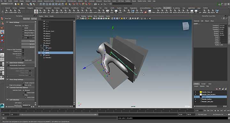Screen dimensions: 230x123
Task: Open the menu set dropdown
Action: click(x=7, y=4)
